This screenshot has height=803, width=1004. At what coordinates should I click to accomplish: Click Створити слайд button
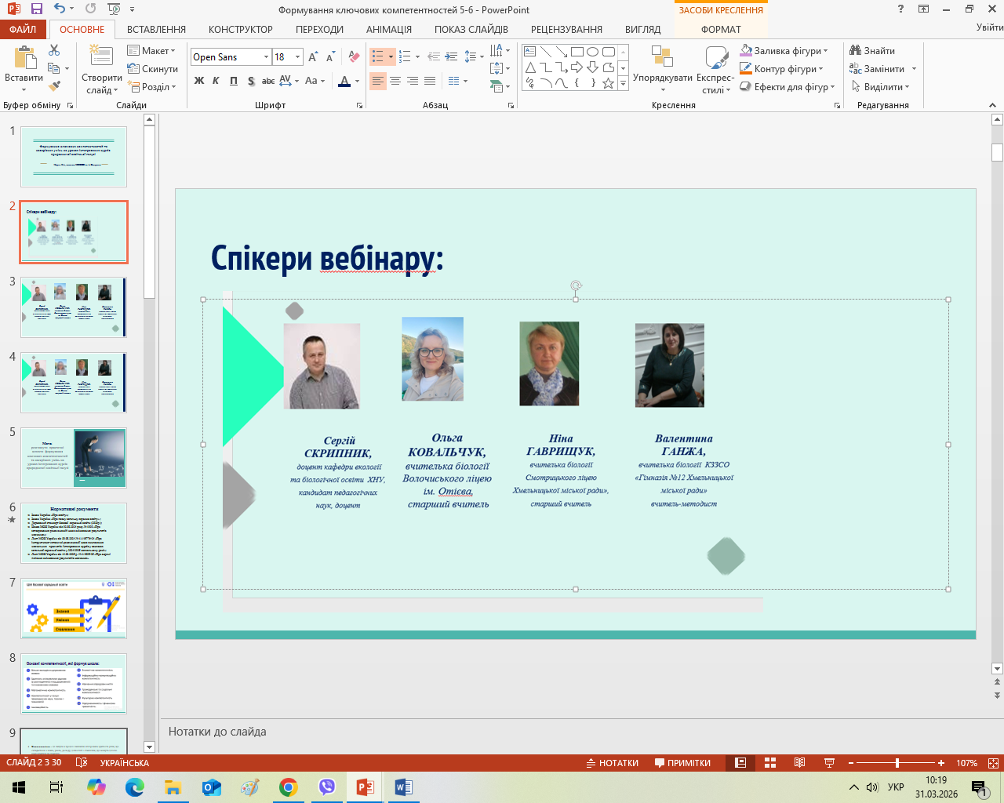102,70
